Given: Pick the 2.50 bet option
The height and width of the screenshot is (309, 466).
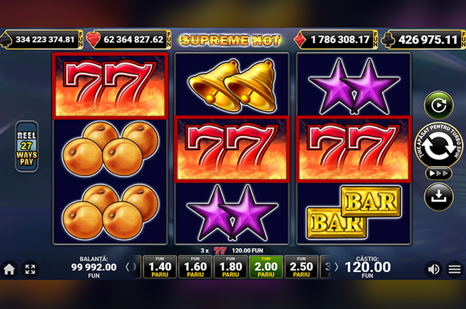Looking at the screenshot, I should tap(301, 267).
